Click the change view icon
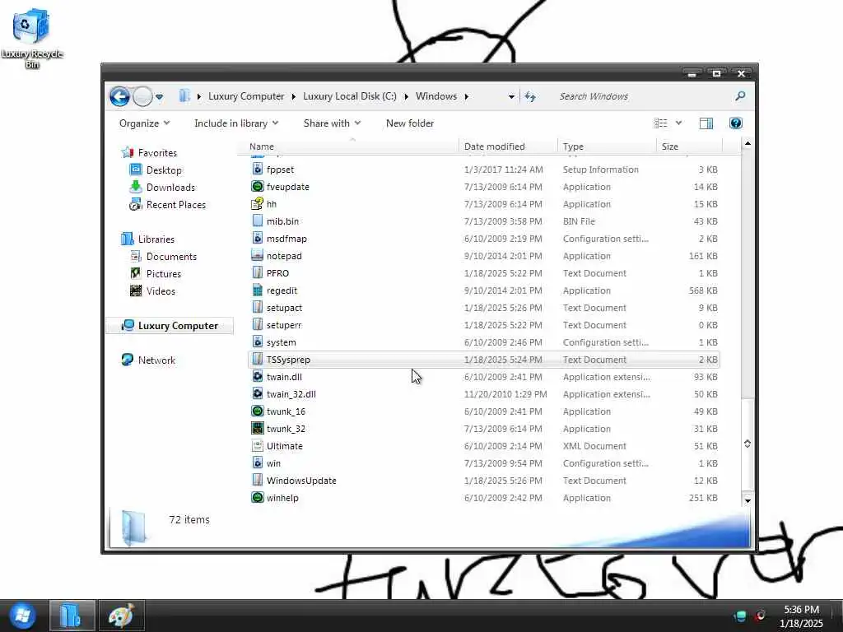 (x=661, y=123)
